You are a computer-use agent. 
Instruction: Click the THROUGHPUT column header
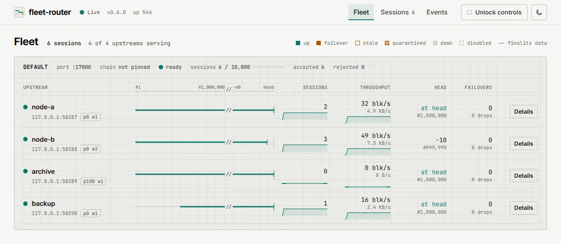375,87
